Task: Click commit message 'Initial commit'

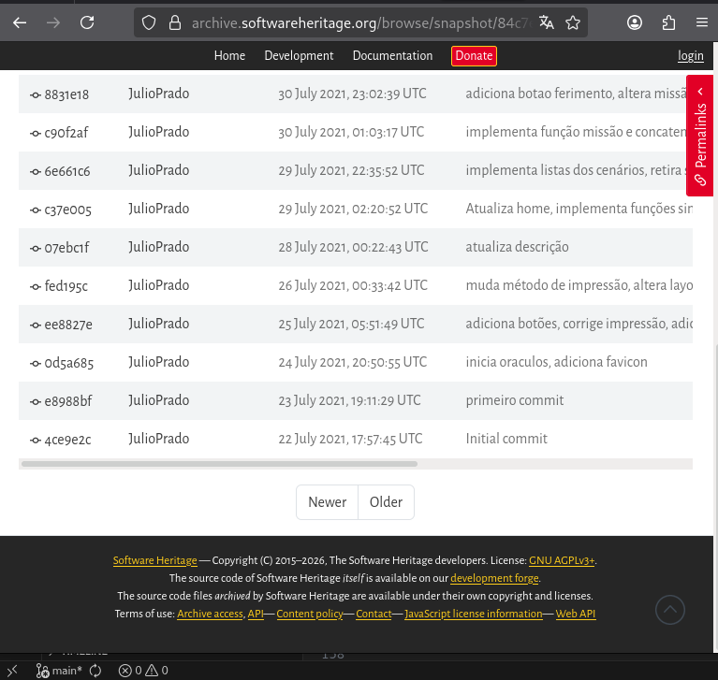Action: 506,439
